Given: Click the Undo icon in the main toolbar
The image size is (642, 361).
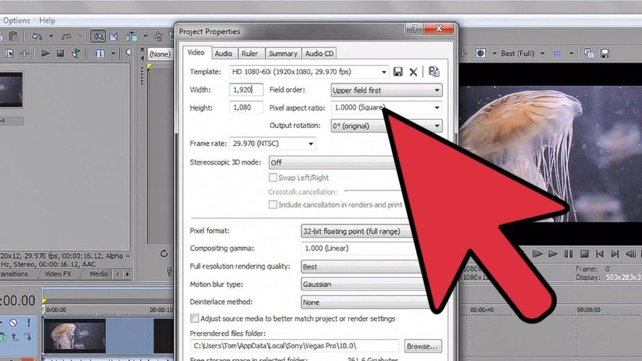Looking at the screenshot, I should click(36, 36).
